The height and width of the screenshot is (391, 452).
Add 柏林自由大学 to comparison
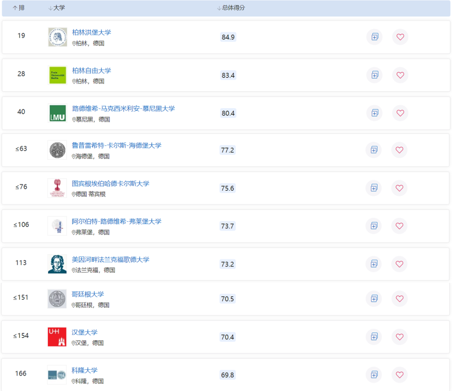coord(374,75)
